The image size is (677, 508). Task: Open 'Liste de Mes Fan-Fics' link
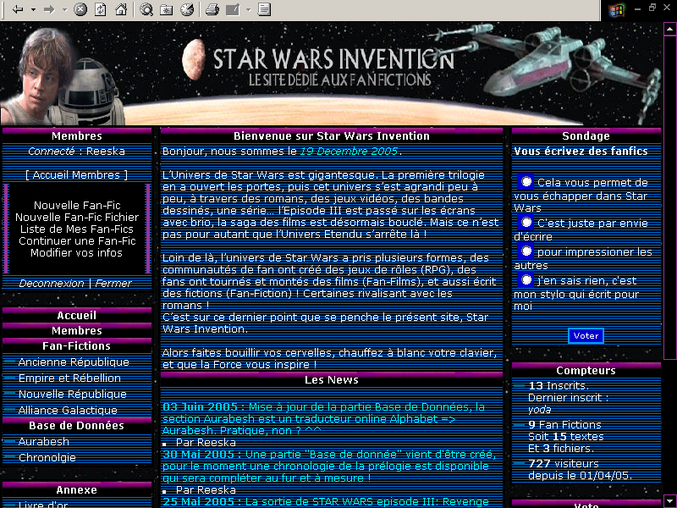tap(77, 229)
